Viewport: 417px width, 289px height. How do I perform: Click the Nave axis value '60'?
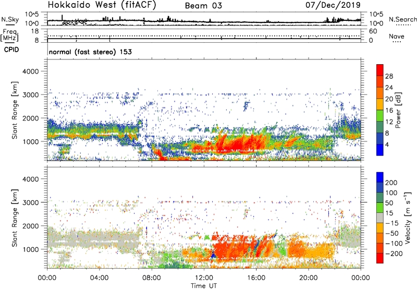[373, 31]
